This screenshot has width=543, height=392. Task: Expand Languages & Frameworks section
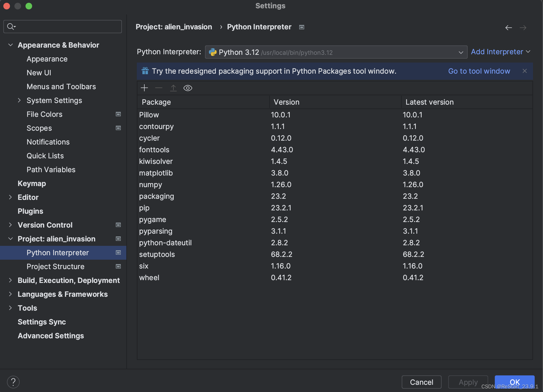point(11,294)
